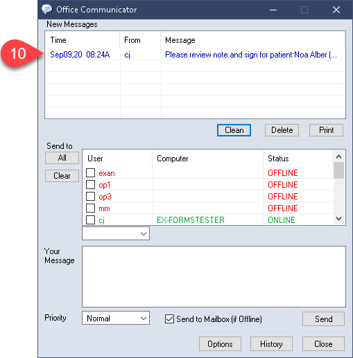
Task: Print the selected message
Action: coord(326,130)
